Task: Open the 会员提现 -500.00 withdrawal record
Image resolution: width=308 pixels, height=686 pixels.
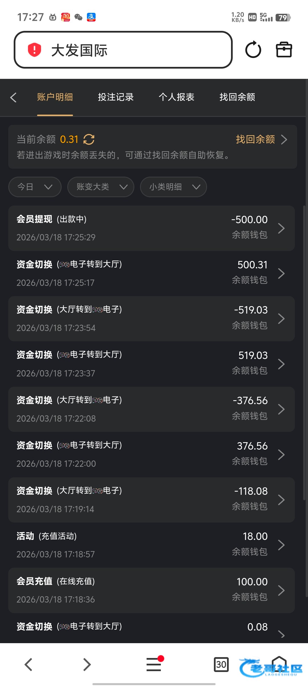Action: pos(151,228)
